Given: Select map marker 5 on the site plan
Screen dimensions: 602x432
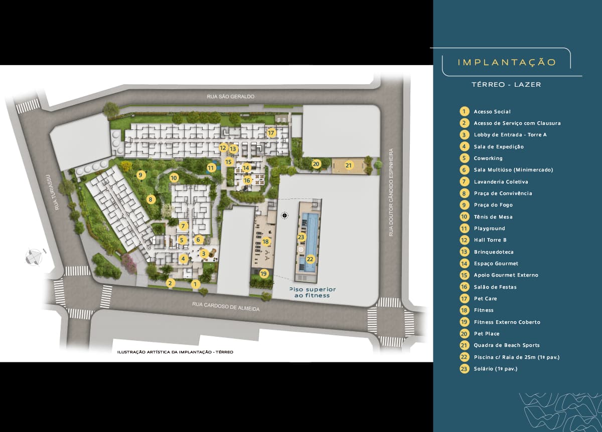Looking at the screenshot, I should point(182,240).
